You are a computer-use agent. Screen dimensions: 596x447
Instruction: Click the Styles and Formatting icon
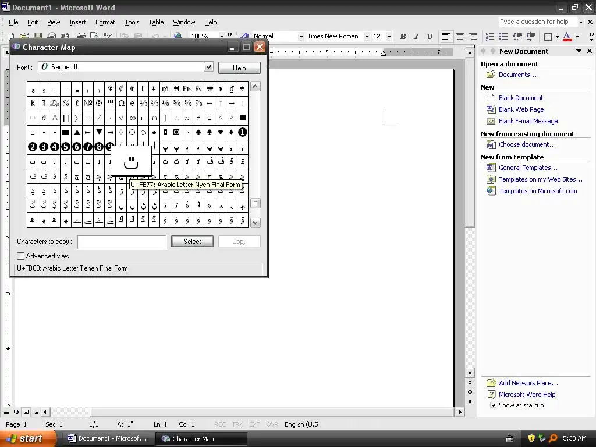point(244,37)
